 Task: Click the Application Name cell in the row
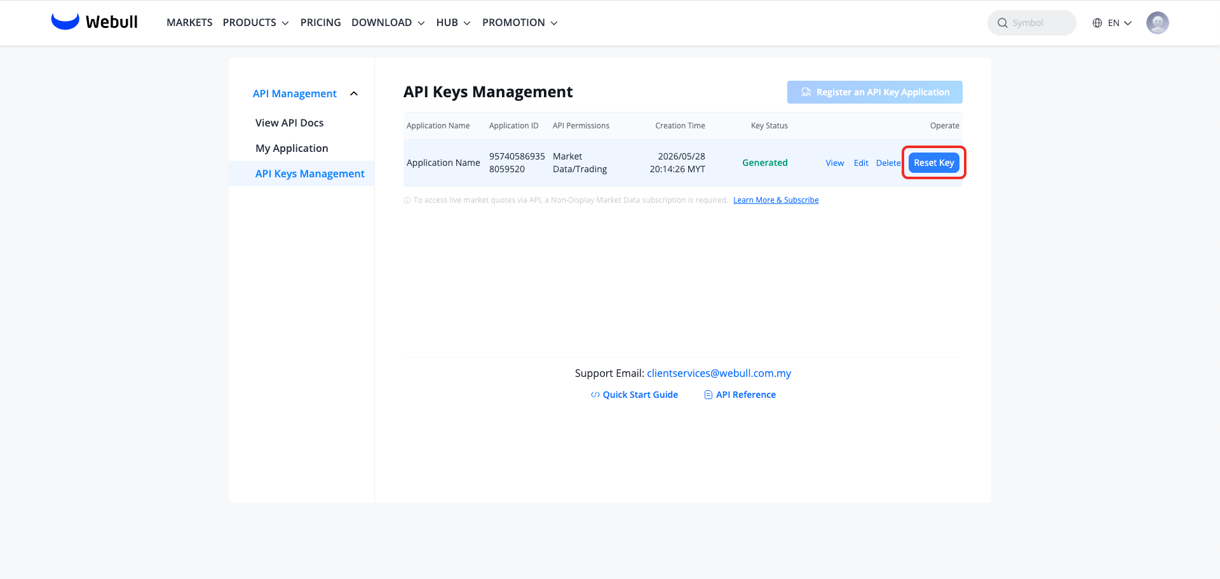(444, 163)
